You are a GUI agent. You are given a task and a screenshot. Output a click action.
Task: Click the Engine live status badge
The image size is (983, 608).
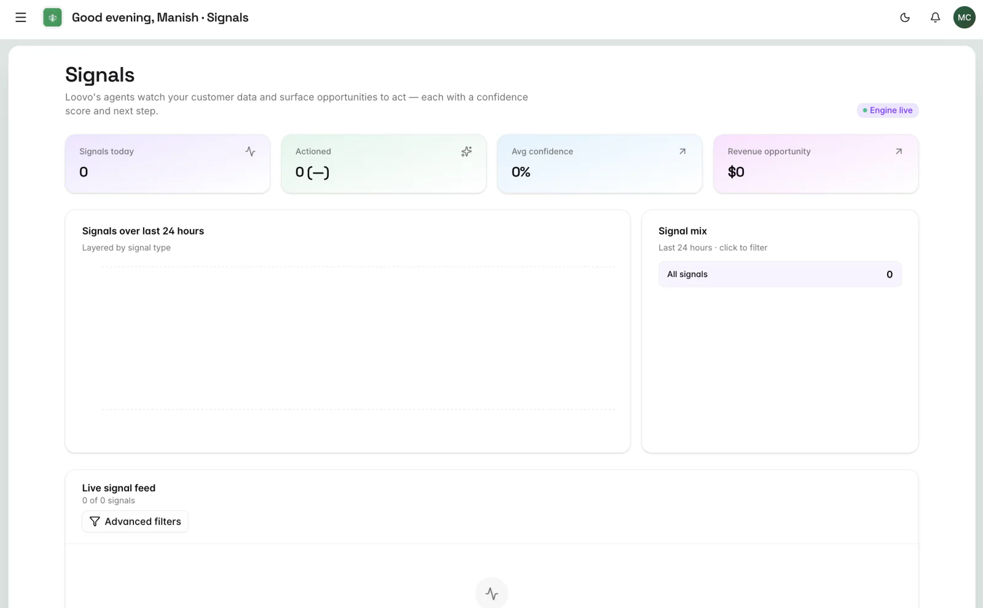888,111
